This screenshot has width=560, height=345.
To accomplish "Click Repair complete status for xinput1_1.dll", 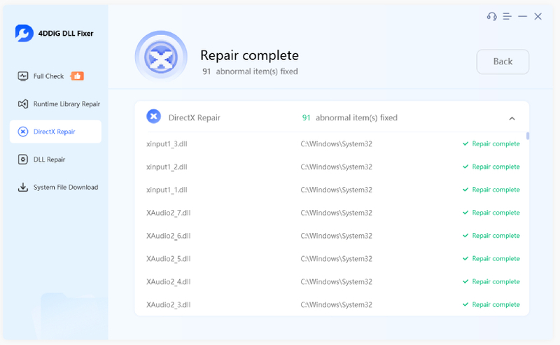I will [491, 190].
